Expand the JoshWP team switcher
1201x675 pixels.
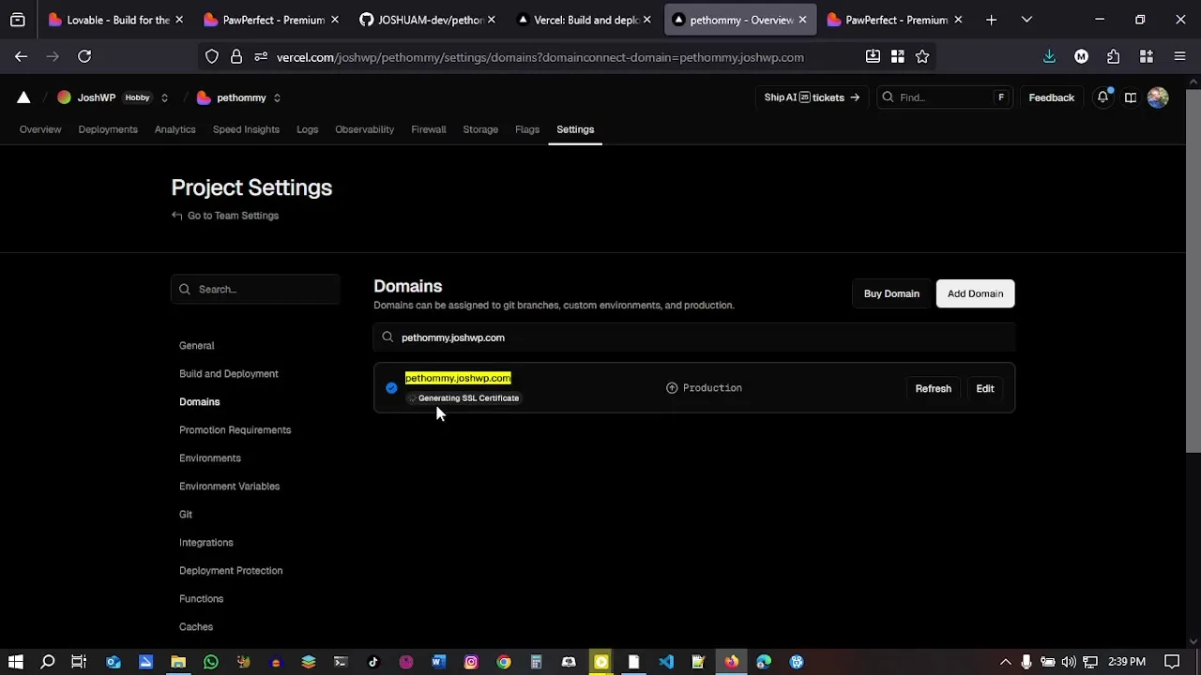(164, 97)
